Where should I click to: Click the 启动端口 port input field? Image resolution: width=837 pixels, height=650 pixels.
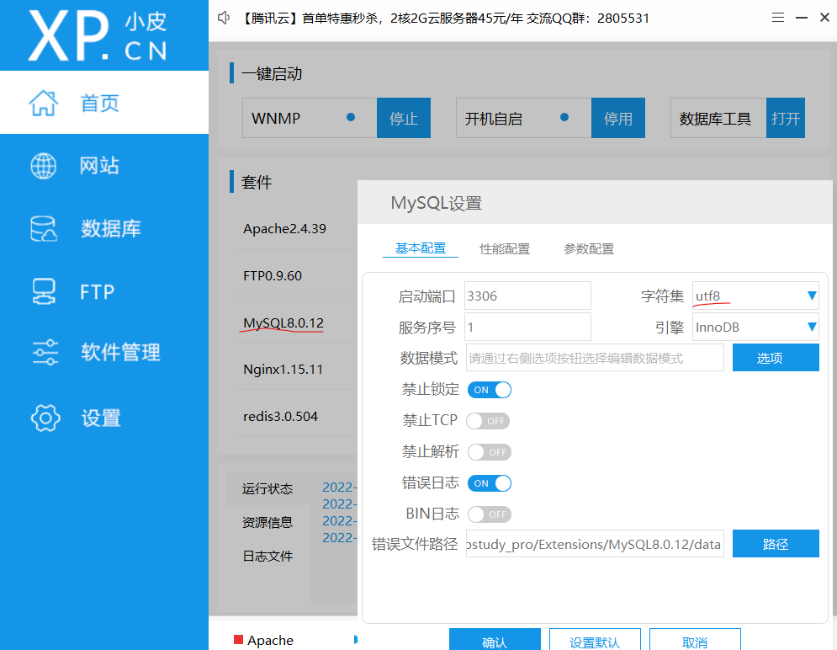(527, 296)
